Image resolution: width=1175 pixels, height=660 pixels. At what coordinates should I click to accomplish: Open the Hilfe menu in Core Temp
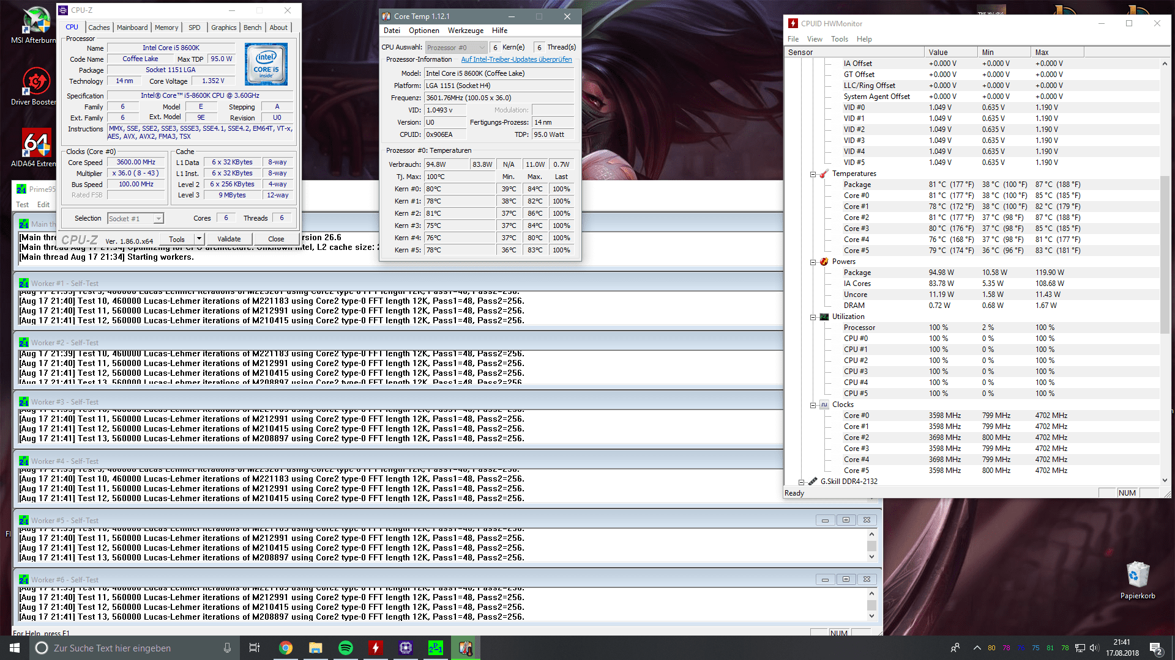click(500, 31)
